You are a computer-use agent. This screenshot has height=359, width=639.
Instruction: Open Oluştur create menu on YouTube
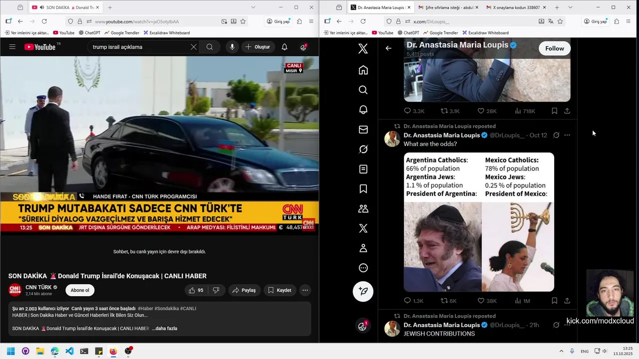(258, 47)
